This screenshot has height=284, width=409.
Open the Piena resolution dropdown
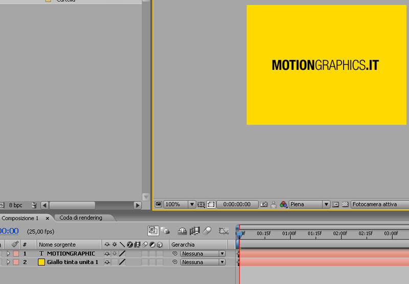(309, 204)
